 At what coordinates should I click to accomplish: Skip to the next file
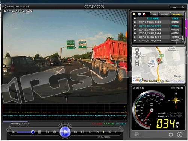82,132
